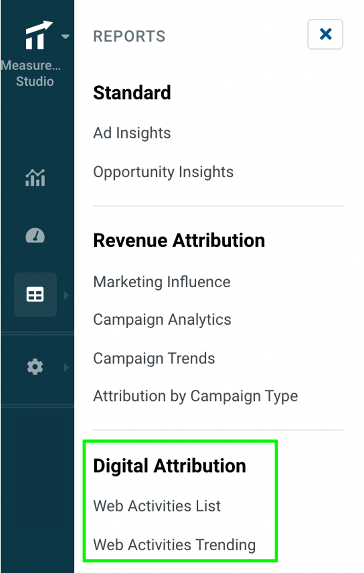Open the dashboard gauge icon
The height and width of the screenshot is (573, 364).
point(35,235)
